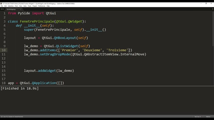Open the File menu
The width and height of the screenshot is (214, 120).
pos(2,6)
